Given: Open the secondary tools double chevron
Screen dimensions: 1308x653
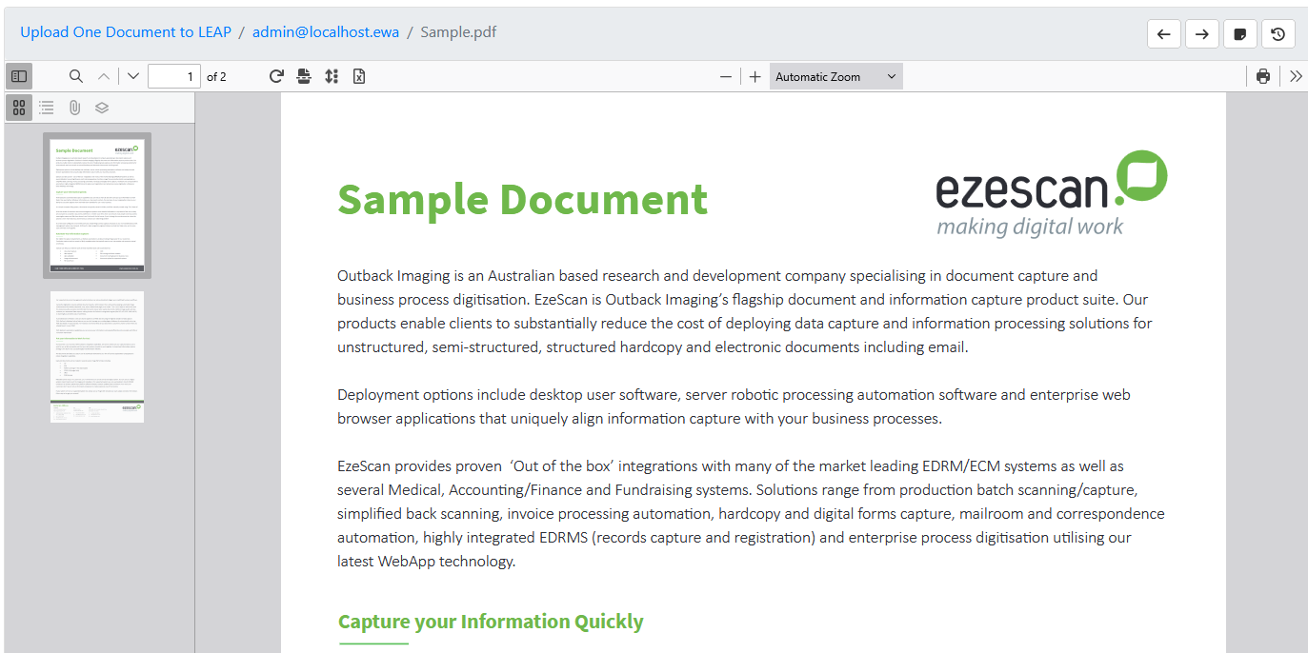Looking at the screenshot, I should pos(1296,76).
